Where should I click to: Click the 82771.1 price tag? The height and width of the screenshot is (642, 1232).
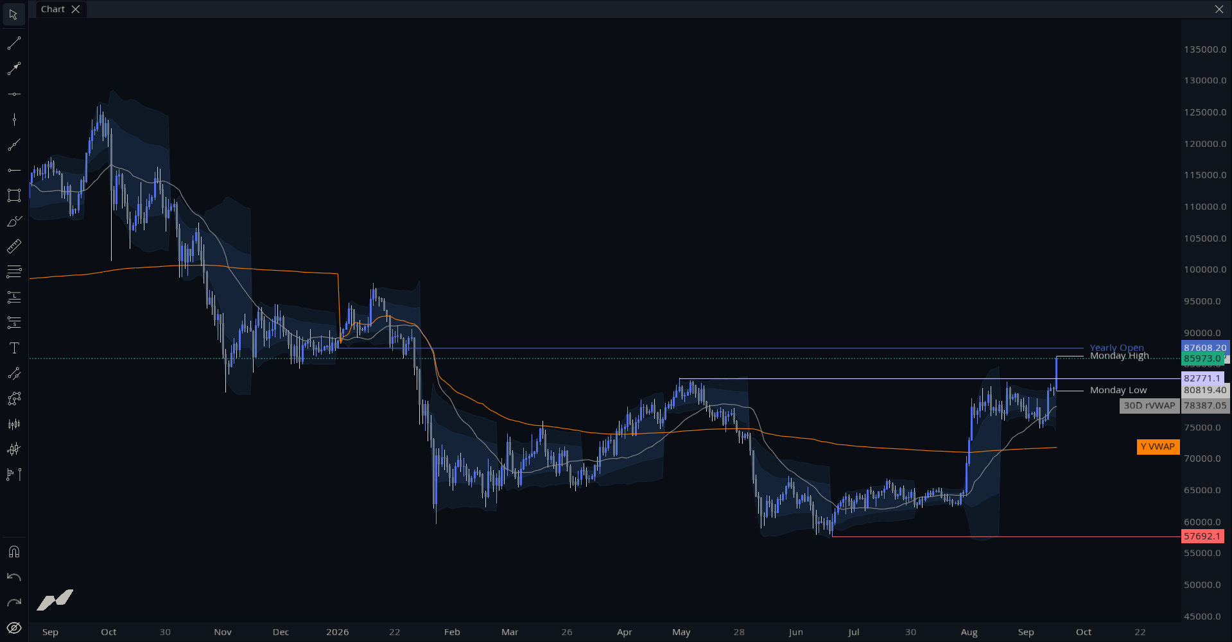click(x=1202, y=378)
